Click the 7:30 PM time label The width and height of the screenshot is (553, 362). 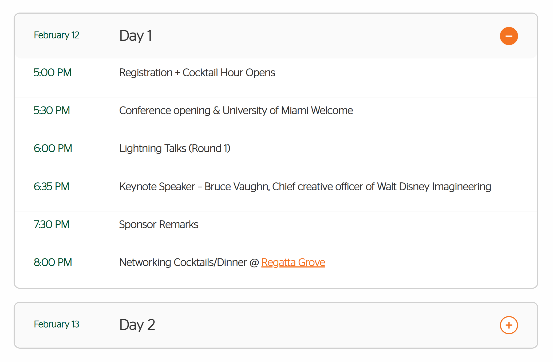pyautogui.click(x=52, y=225)
